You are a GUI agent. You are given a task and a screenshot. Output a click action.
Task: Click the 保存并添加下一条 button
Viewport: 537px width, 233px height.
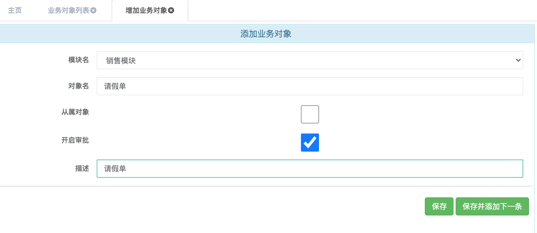pos(492,206)
